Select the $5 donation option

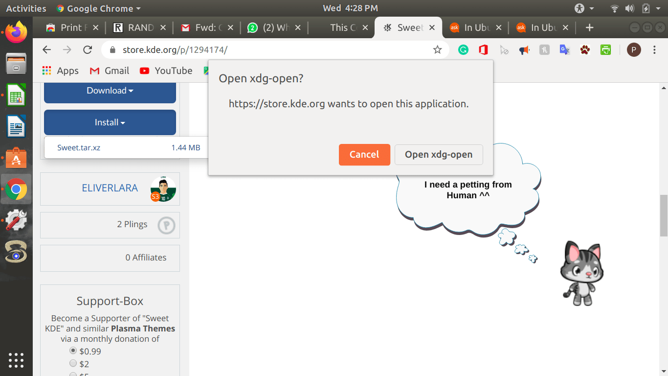[73, 375]
